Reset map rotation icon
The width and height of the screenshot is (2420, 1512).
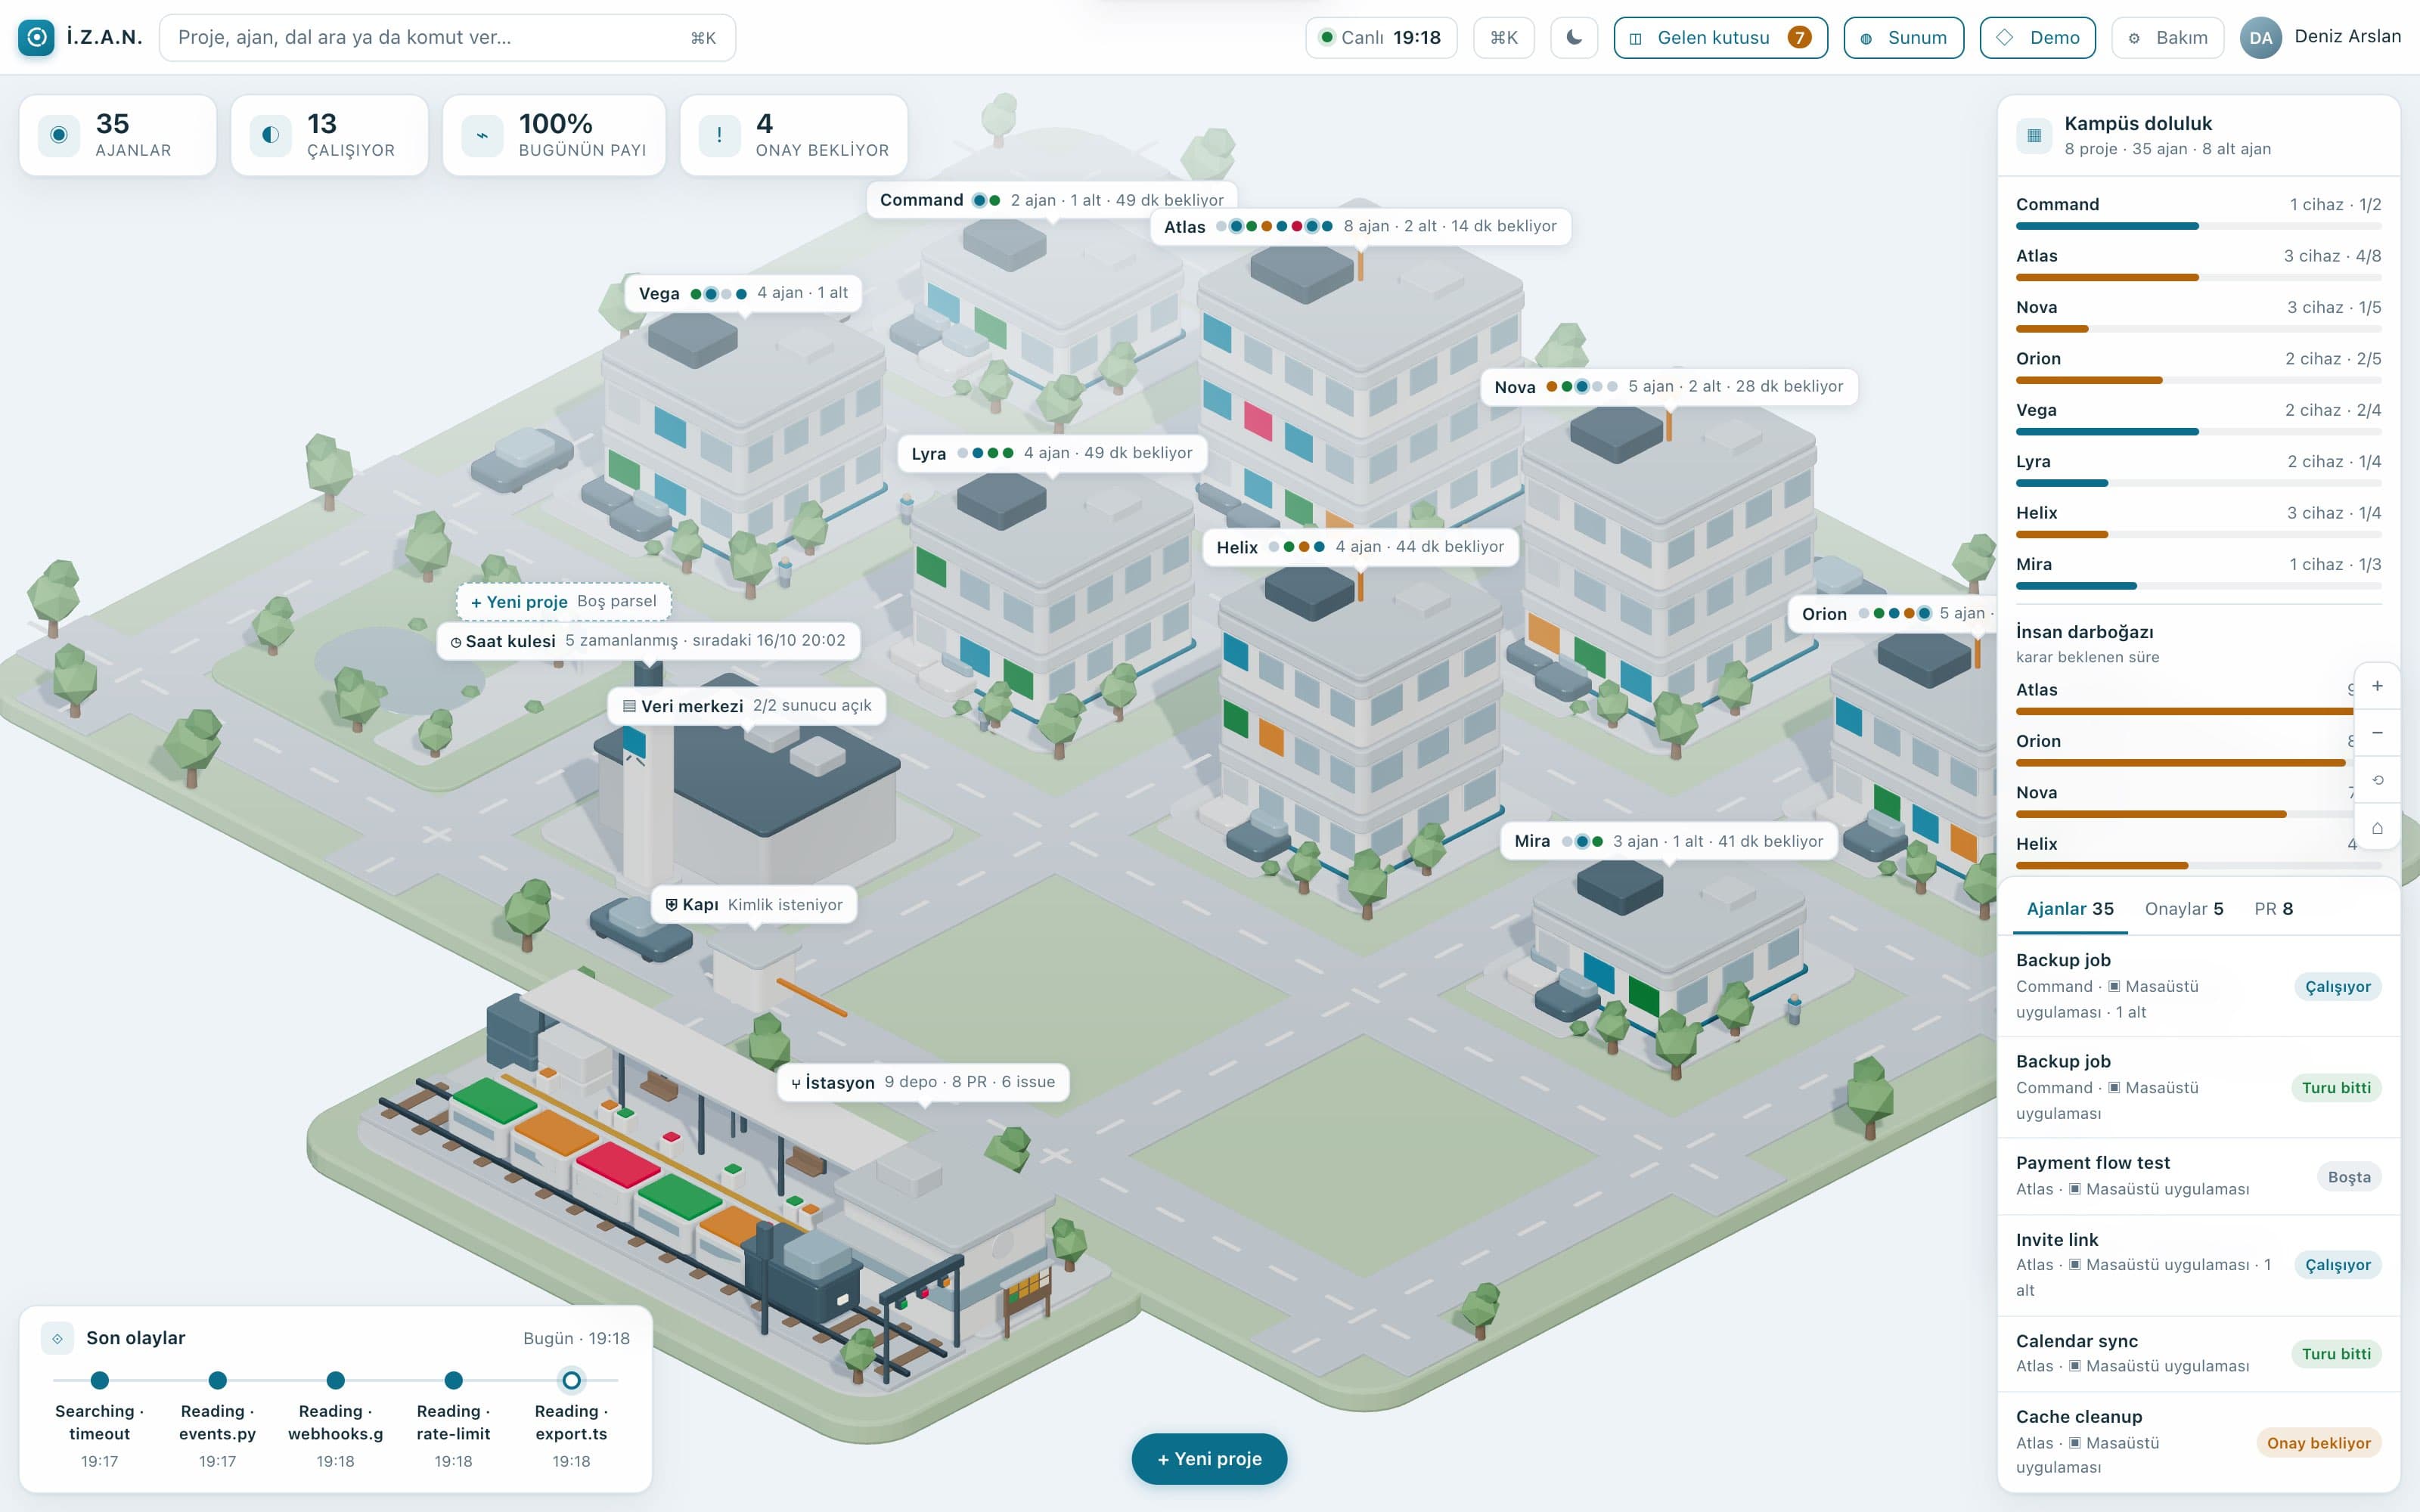coord(2377,780)
